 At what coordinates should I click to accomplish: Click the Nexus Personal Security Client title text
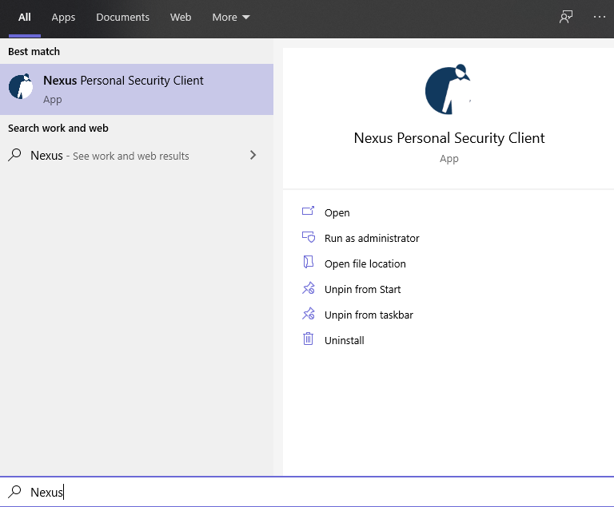449,138
